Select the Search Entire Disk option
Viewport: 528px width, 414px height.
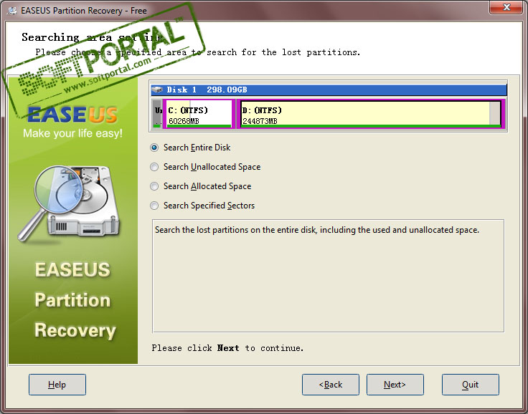191,148
